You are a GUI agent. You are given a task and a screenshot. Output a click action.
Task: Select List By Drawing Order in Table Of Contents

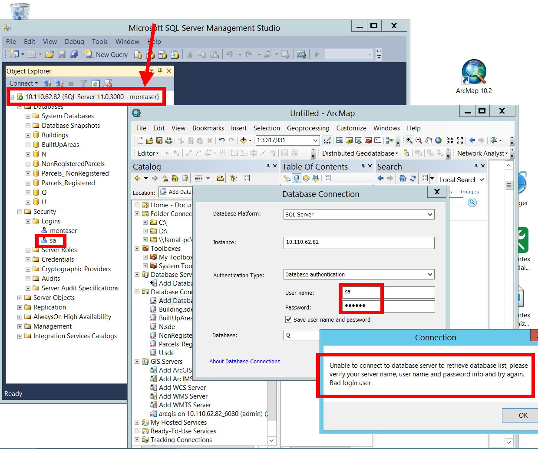(287, 178)
